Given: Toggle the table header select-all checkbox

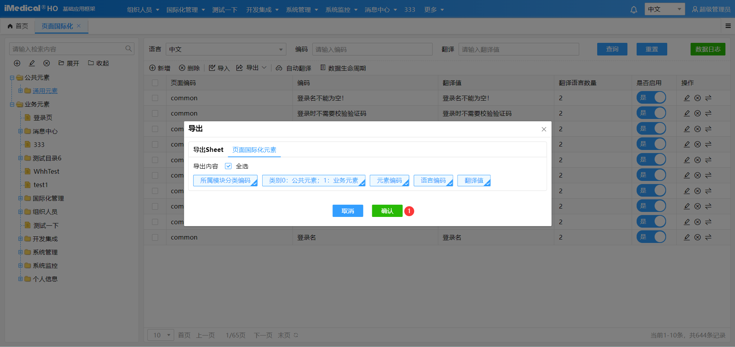Looking at the screenshot, I should pyautogui.click(x=155, y=83).
